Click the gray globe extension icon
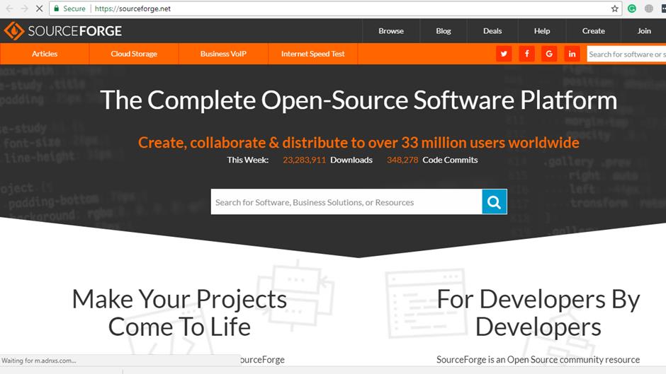 (648, 8)
